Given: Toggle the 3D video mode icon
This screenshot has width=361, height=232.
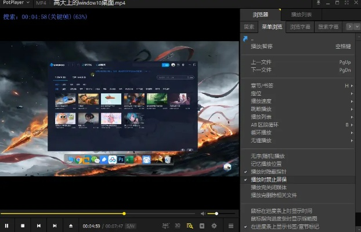Looking at the screenshot, I should (x=178, y=226).
